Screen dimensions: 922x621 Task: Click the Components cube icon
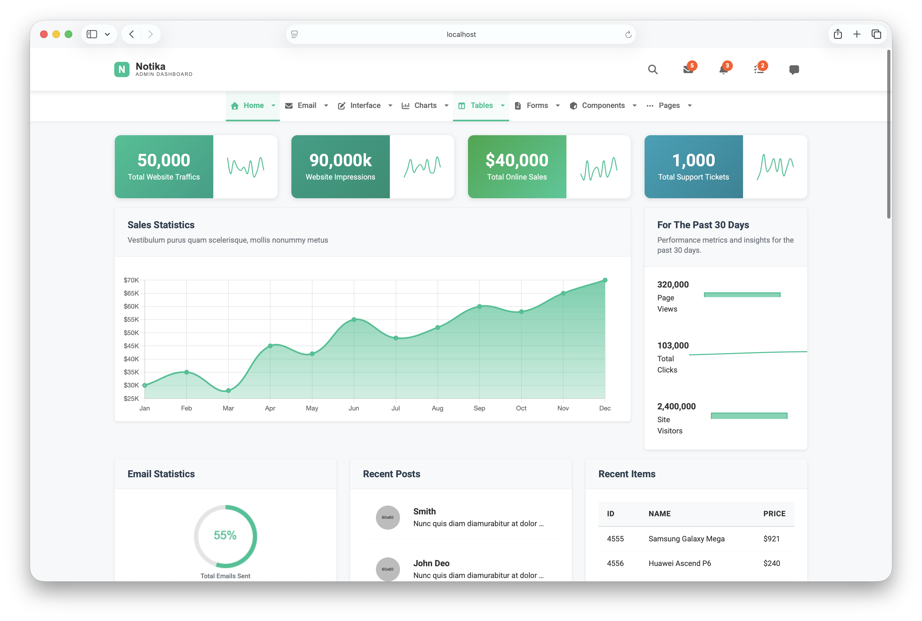tap(573, 106)
